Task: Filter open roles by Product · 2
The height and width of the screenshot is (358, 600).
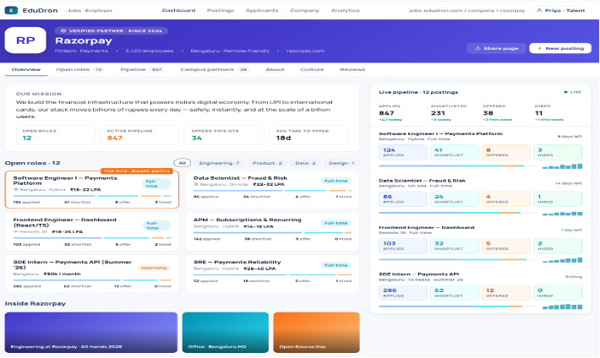Action: pos(267,163)
